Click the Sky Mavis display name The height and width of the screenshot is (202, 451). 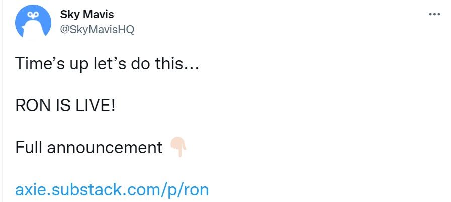click(87, 15)
